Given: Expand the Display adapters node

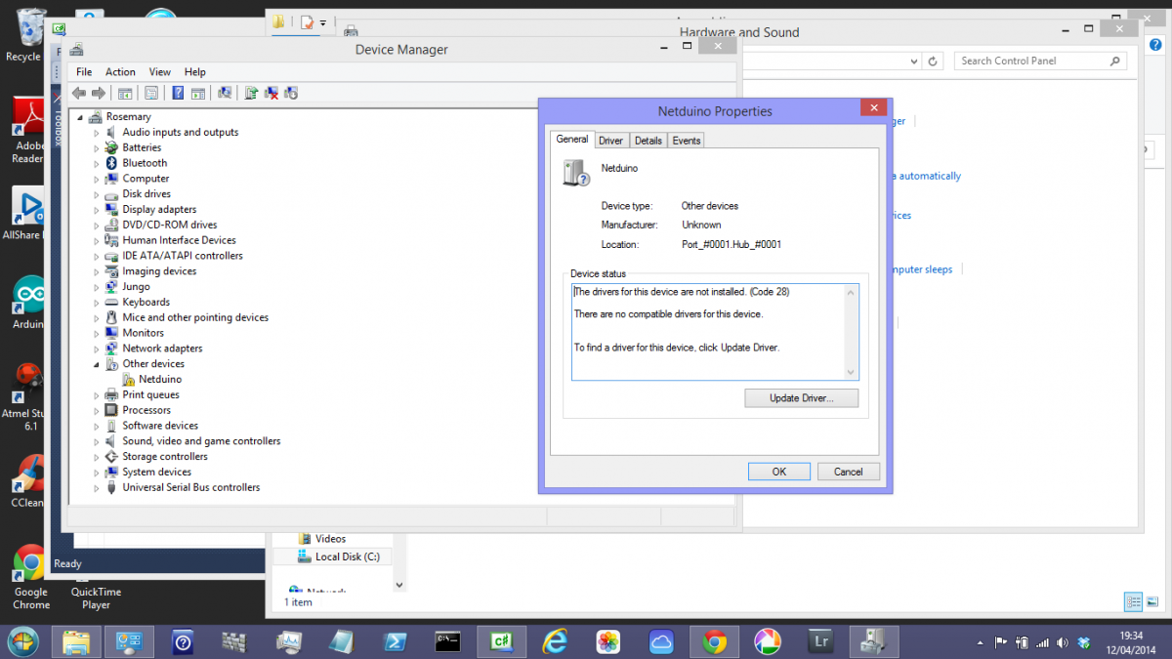Looking at the screenshot, I should (97, 210).
